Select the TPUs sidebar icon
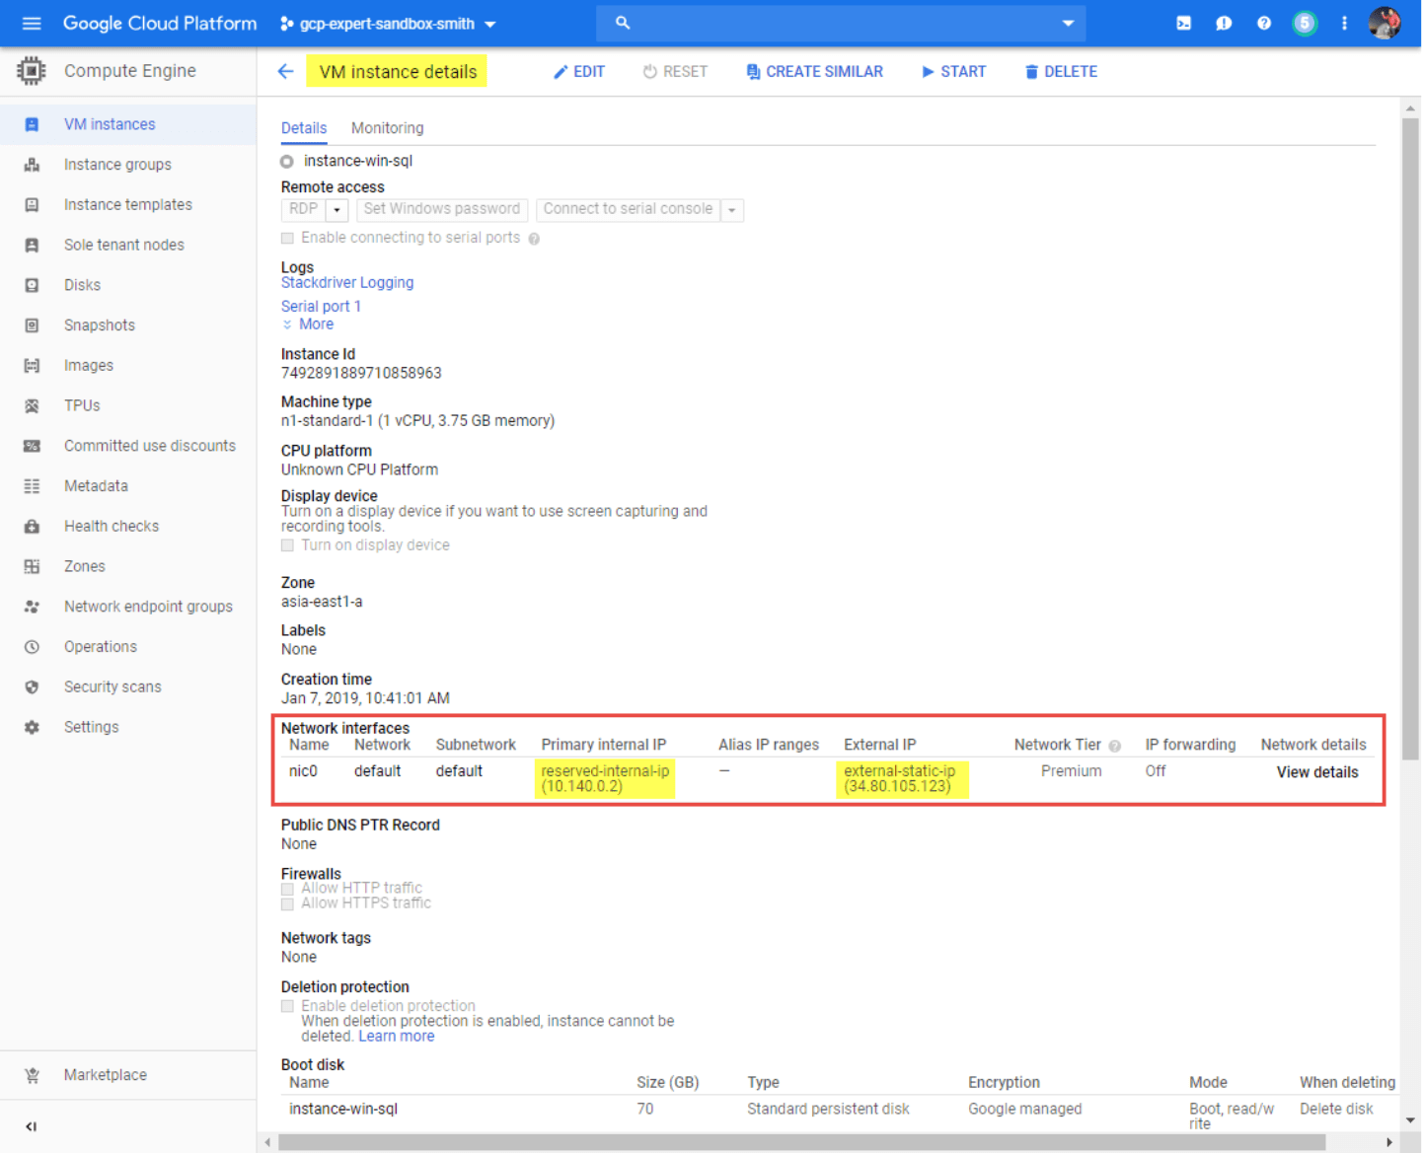Image resolution: width=1423 pixels, height=1154 pixels. click(32, 405)
